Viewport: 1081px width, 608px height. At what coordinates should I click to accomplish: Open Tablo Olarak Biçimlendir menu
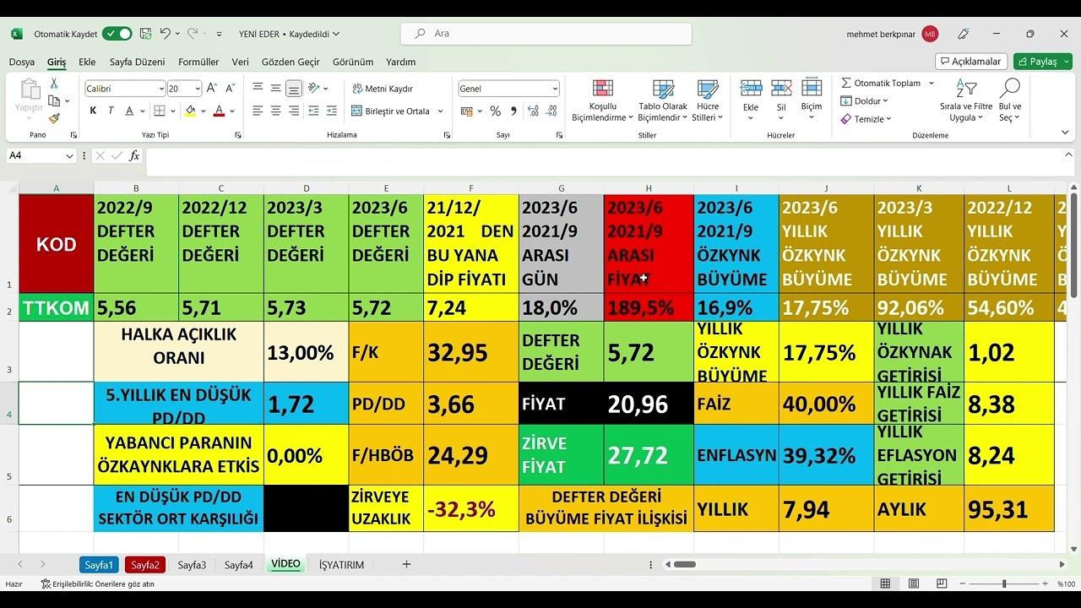663,101
